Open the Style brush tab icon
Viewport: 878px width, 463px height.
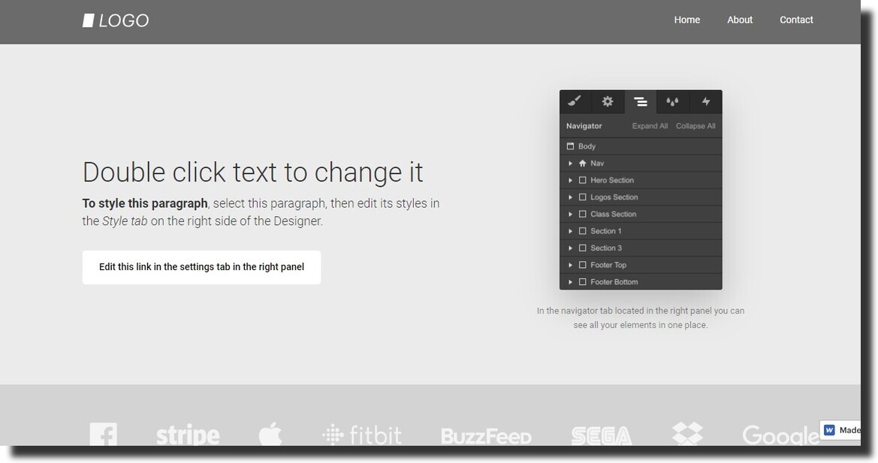point(575,101)
